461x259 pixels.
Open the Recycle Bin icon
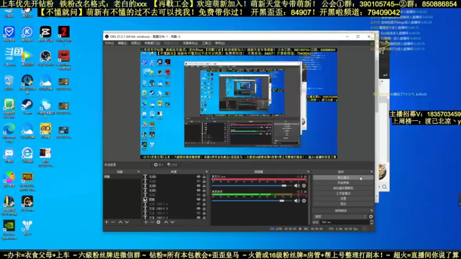click(9, 80)
